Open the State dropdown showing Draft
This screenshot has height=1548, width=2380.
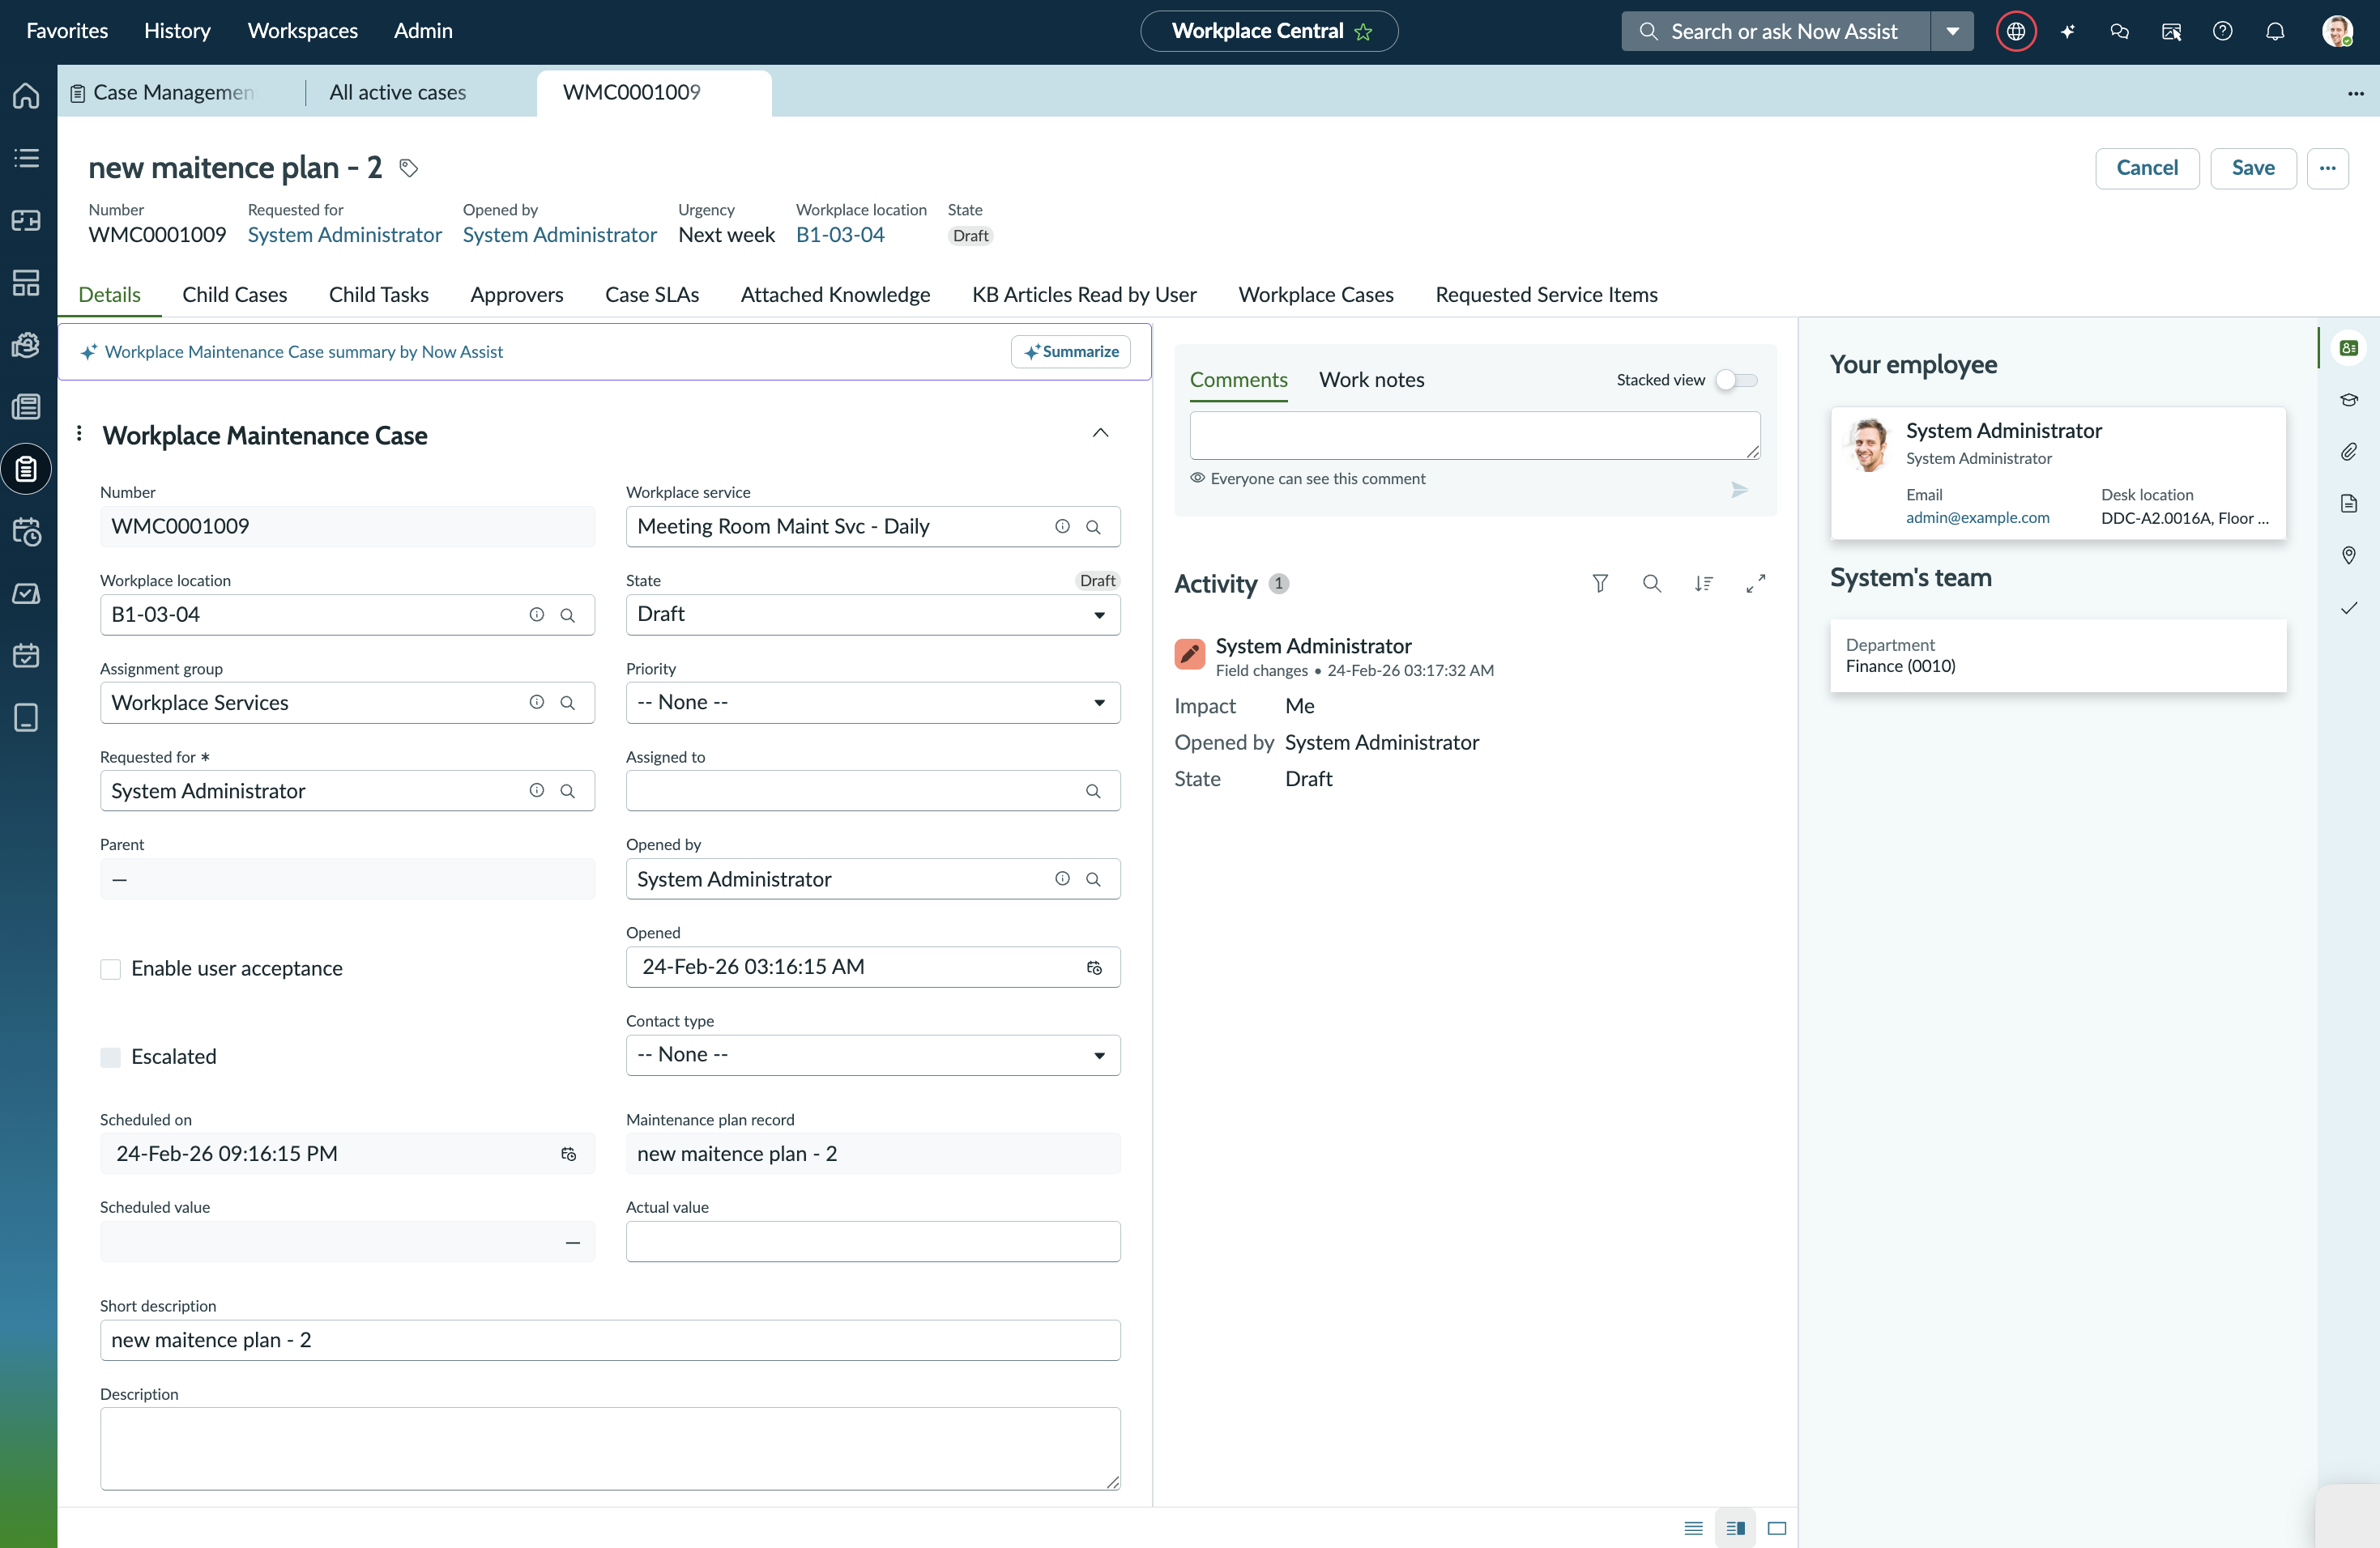click(x=873, y=615)
